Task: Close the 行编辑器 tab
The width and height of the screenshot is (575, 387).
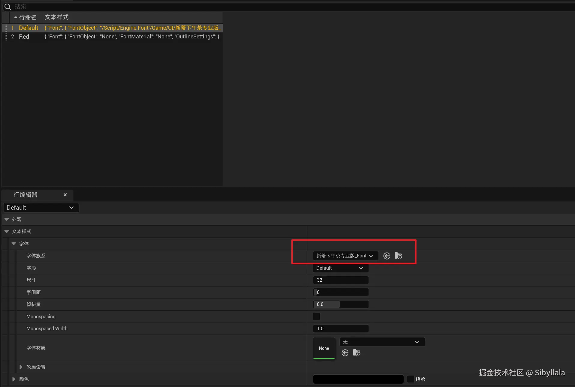Action: pyautogui.click(x=65, y=195)
